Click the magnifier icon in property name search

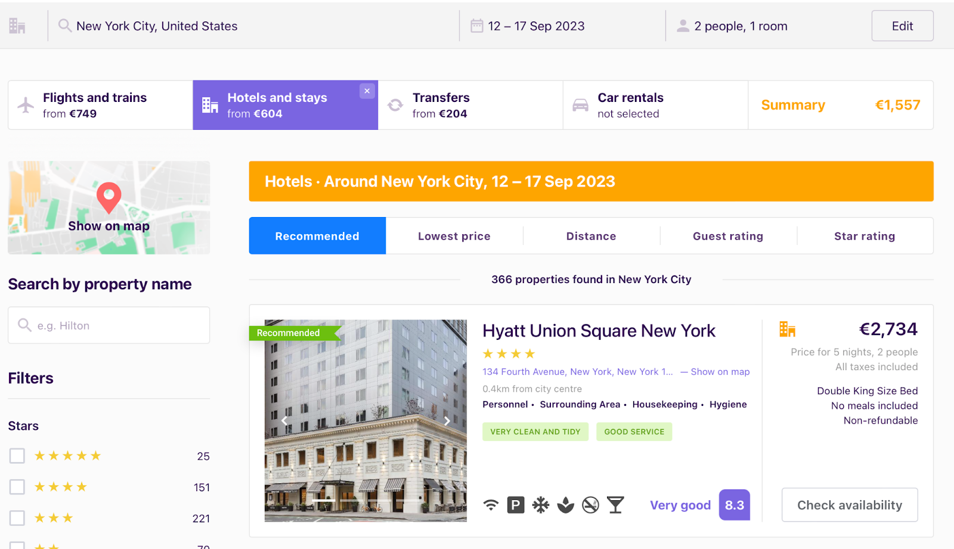click(24, 325)
